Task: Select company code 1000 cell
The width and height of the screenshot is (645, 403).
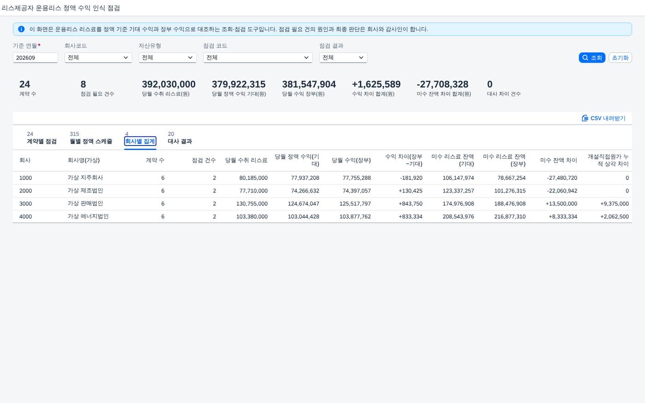Action: pos(25,178)
